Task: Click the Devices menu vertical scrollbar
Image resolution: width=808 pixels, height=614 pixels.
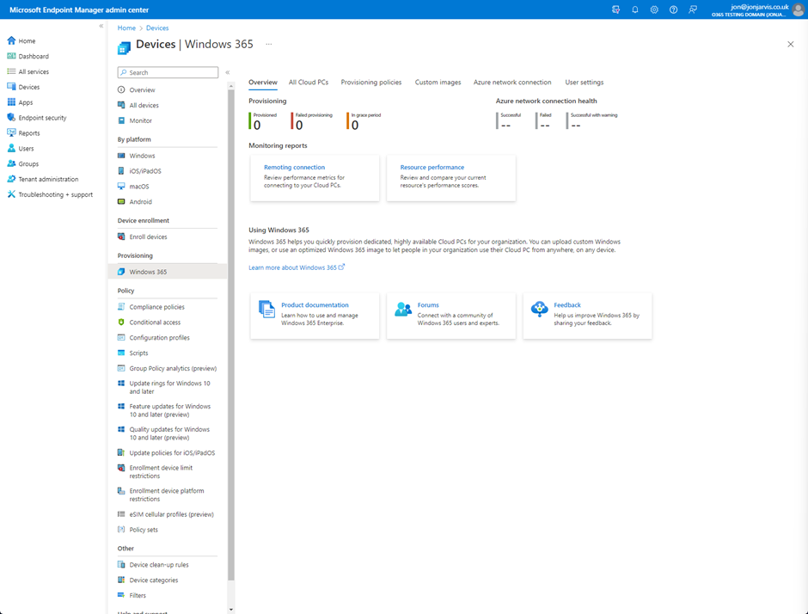Action: pyautogui.click(x=231, y=335)
